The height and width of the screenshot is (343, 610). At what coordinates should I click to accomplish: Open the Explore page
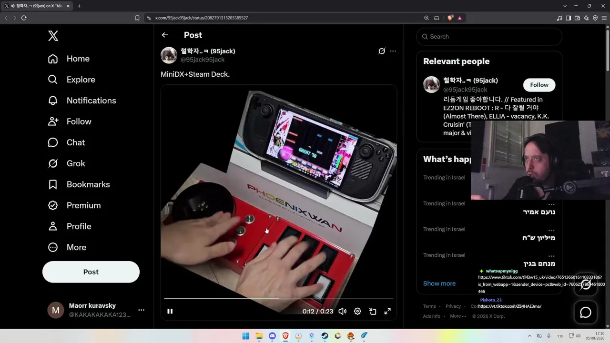point(71,80)
